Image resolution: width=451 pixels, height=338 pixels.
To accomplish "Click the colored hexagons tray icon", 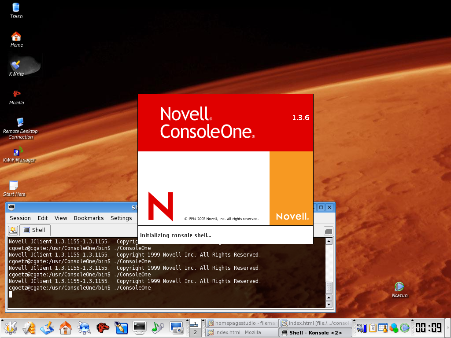I will tap(394, 328).
